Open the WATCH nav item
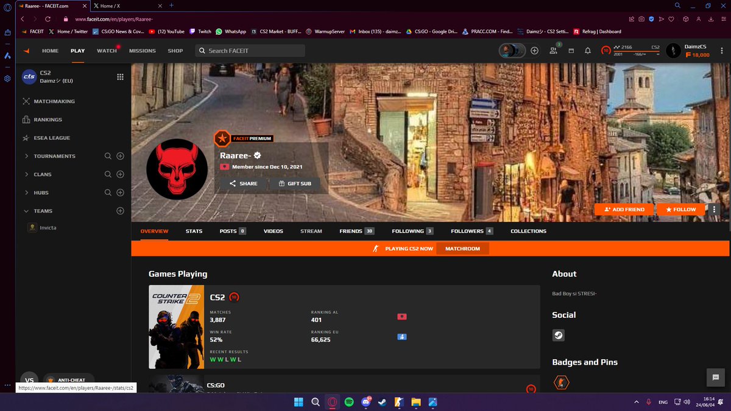Image resolution: width=731 pixels, height=411 pixels. [x=107, y=51]
